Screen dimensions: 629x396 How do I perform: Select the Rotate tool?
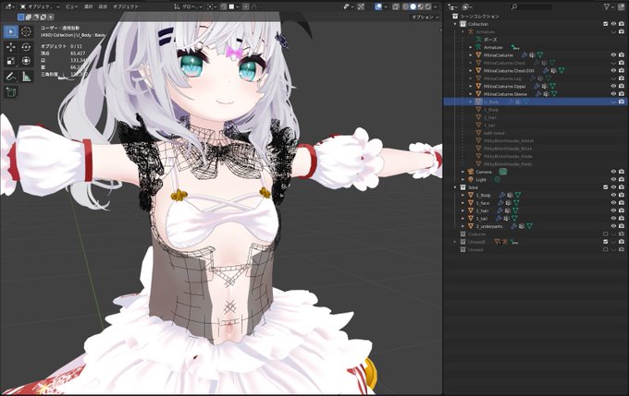pyautogui.click(x=26, y=47)
